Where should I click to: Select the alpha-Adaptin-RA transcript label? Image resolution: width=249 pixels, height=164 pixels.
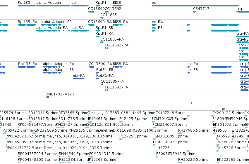point(52,28)
